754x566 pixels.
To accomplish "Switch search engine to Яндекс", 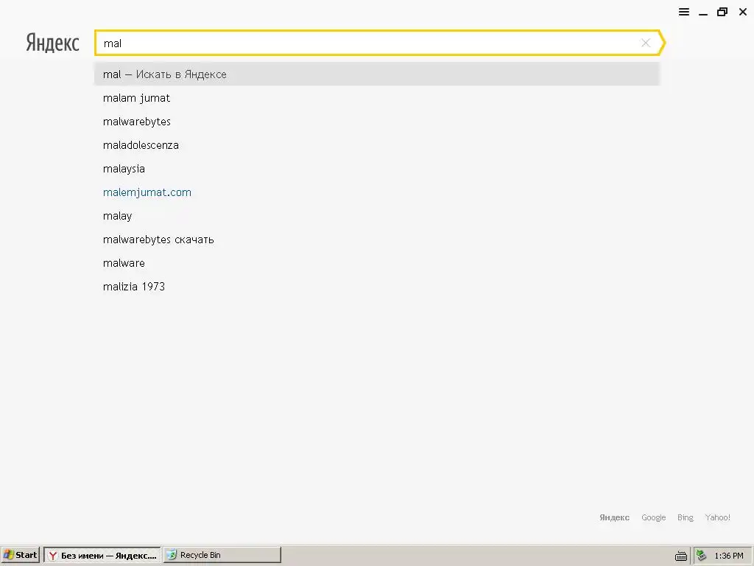I will pos(614,517).
